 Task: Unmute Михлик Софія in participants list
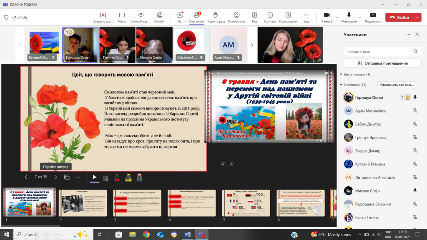point(414,191)
